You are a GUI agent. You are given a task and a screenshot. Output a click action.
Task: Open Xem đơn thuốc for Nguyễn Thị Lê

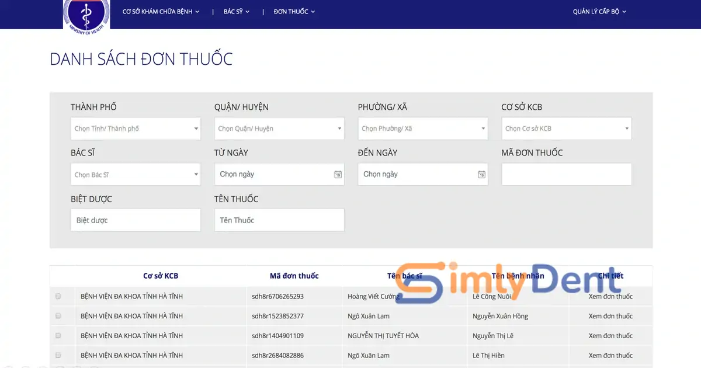pos(610,336)
